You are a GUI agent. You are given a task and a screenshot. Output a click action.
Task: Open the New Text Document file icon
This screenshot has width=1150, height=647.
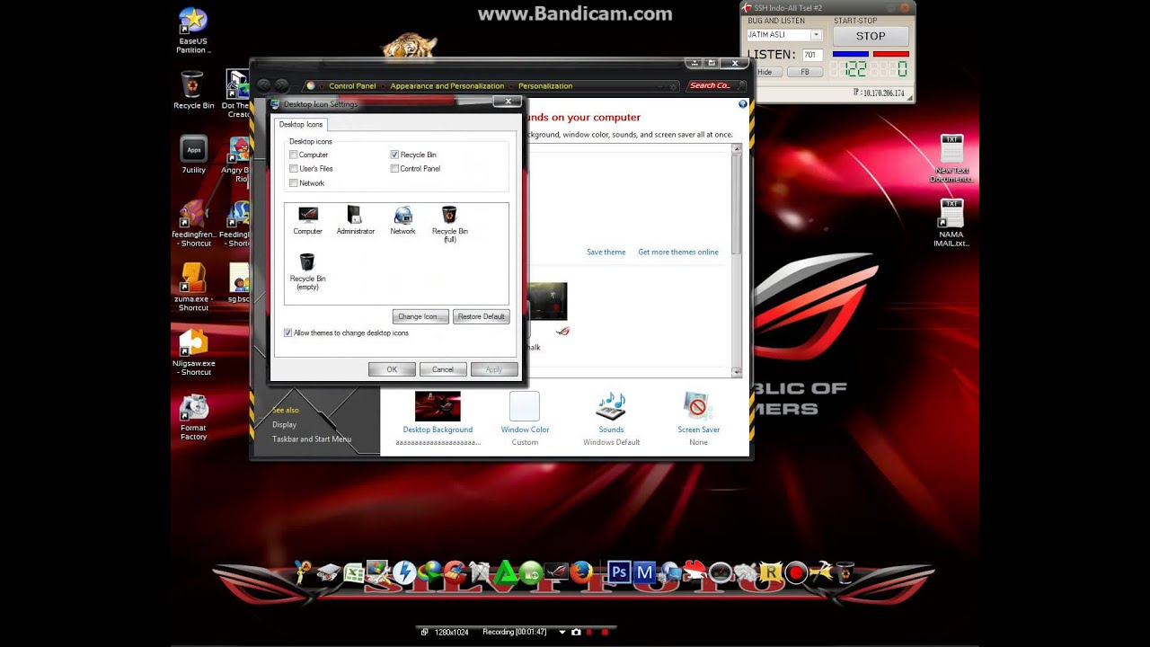pos(951,158)
